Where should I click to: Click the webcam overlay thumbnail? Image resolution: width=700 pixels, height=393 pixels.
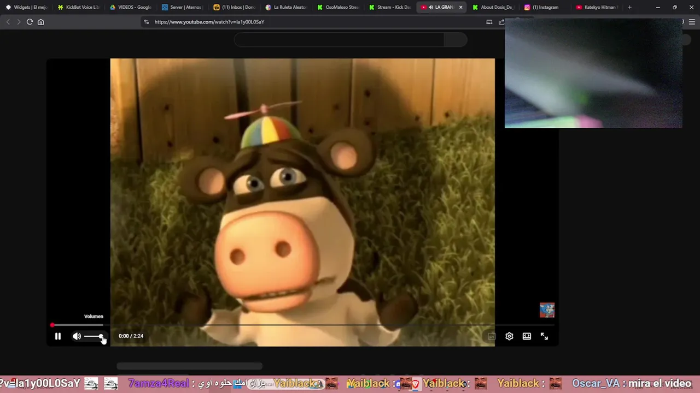pyautogui.click(x=593, y=73)
